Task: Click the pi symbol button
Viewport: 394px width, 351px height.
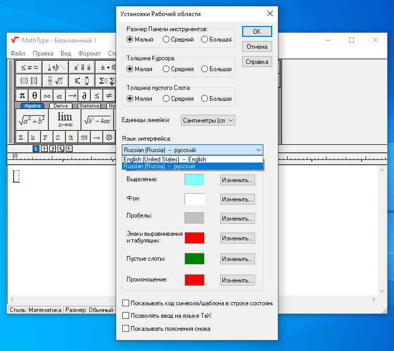Action: point(22,96)
